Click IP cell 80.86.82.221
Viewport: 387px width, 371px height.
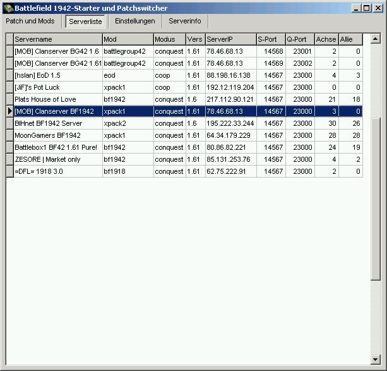(231, 147)
